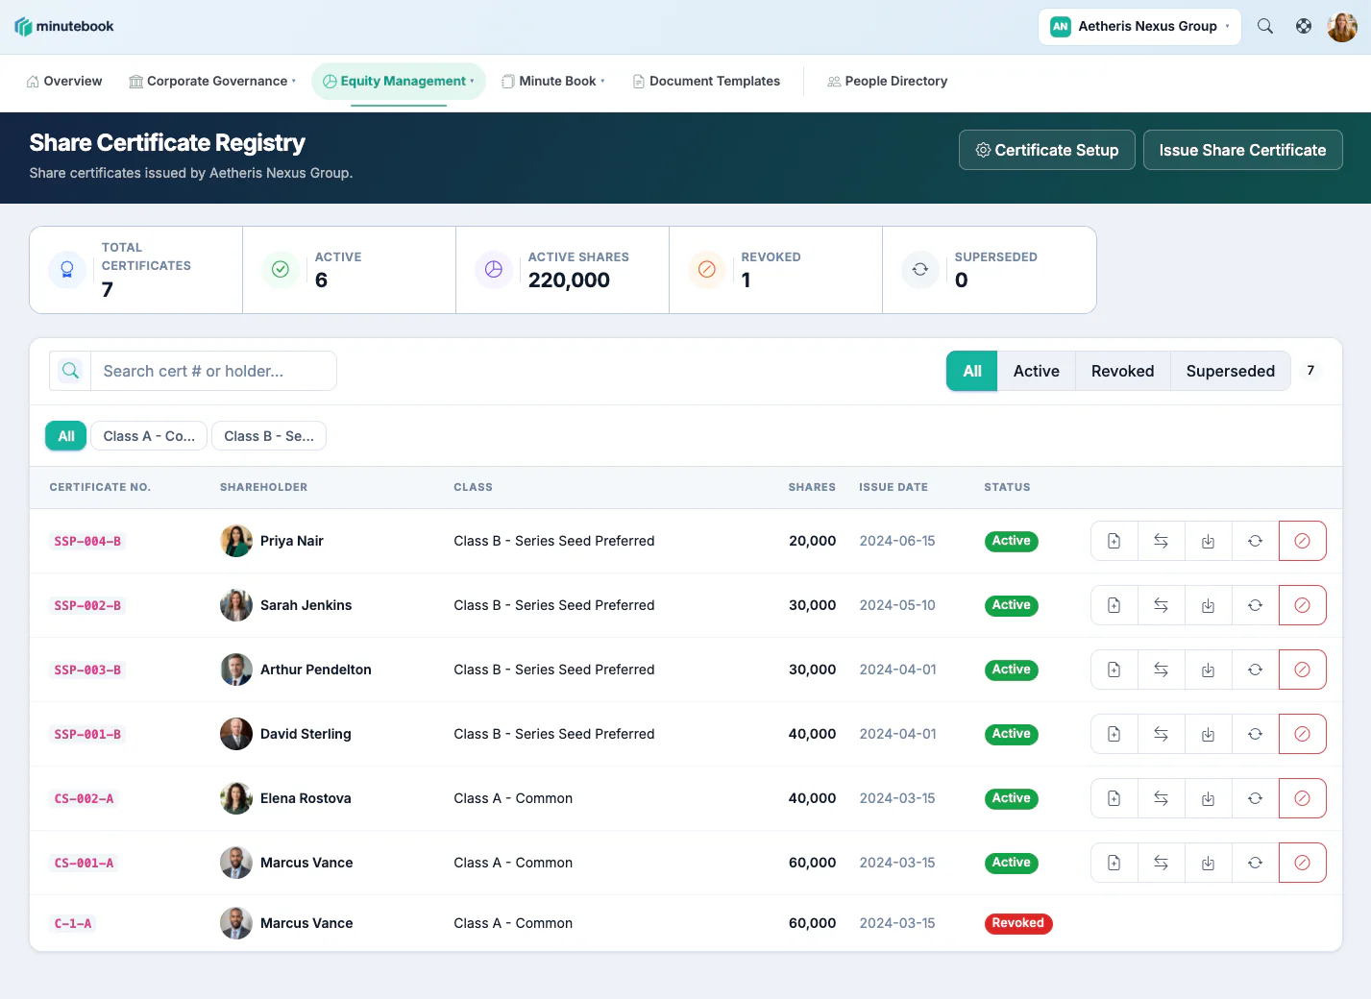Screen dimensions: 1371x999
Task: Download Arthur Pendelton's certificate SSP-003-B
Action: click(1208, 670)
